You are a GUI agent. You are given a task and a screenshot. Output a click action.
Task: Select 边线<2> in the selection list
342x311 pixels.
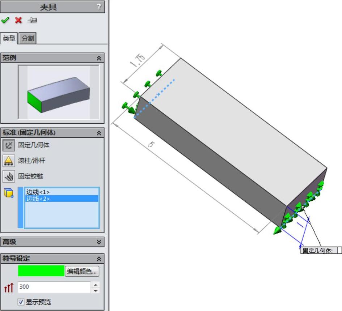click(x=62, y=199)
